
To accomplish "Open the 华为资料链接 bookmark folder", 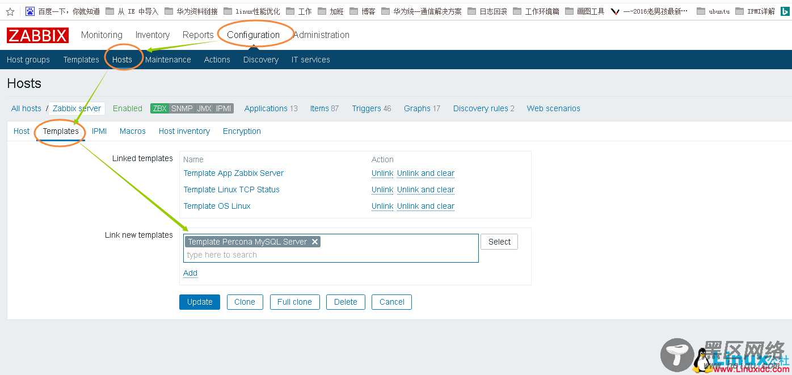I will tap(191, 11).
